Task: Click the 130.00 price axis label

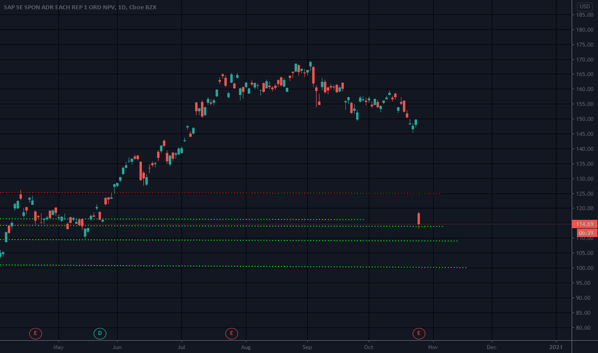Action: coord(585,178)
